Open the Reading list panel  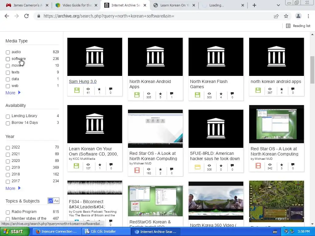pos(298,26)
